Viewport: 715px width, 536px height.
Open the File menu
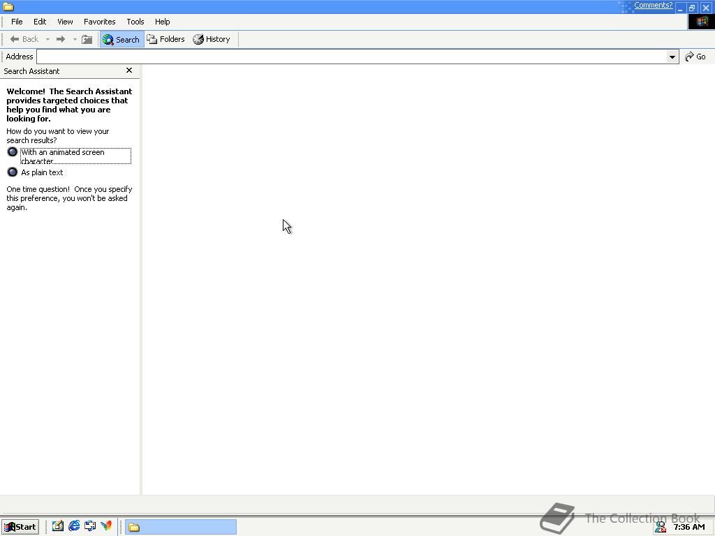[17, 22]
